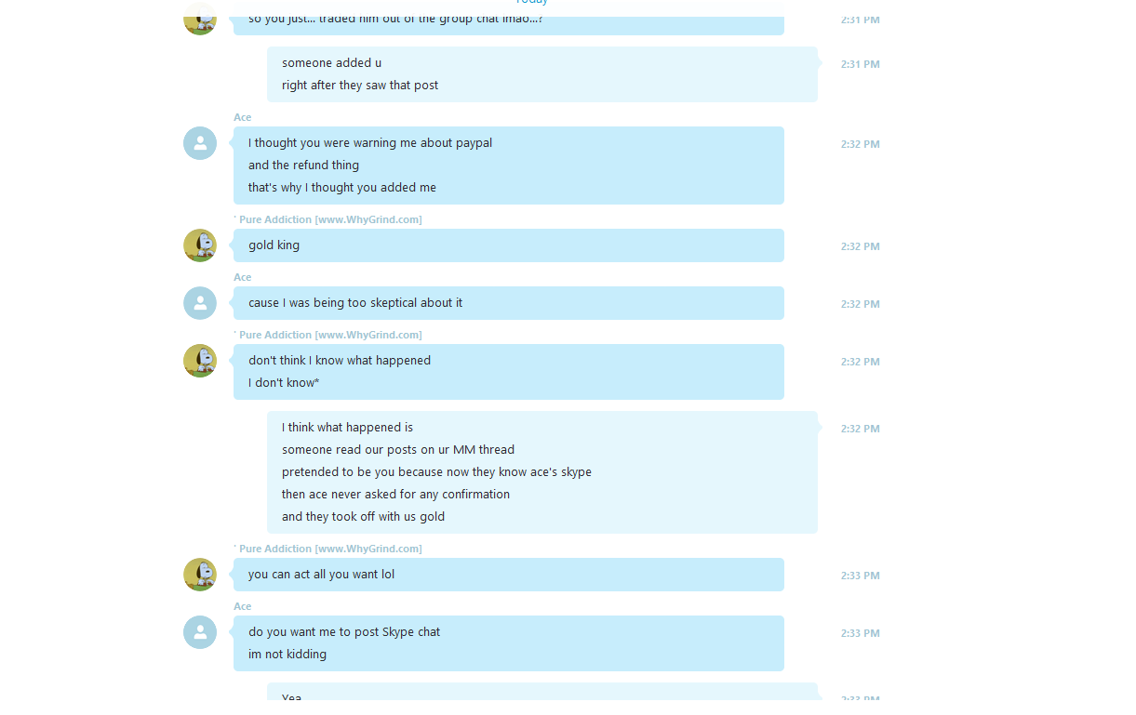Viewport: 1136px width, 715px height.
Task: Click the Pure Addiction name above 'you can act all you want lol'
Action: tap(328, 549)
